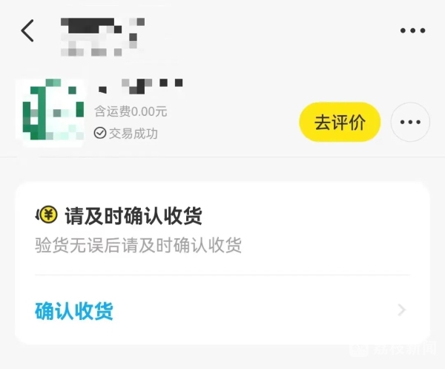This screenshot has width=445, height=369.
Task: Open the three-dot menu in the header
Action: click(412, 30)
